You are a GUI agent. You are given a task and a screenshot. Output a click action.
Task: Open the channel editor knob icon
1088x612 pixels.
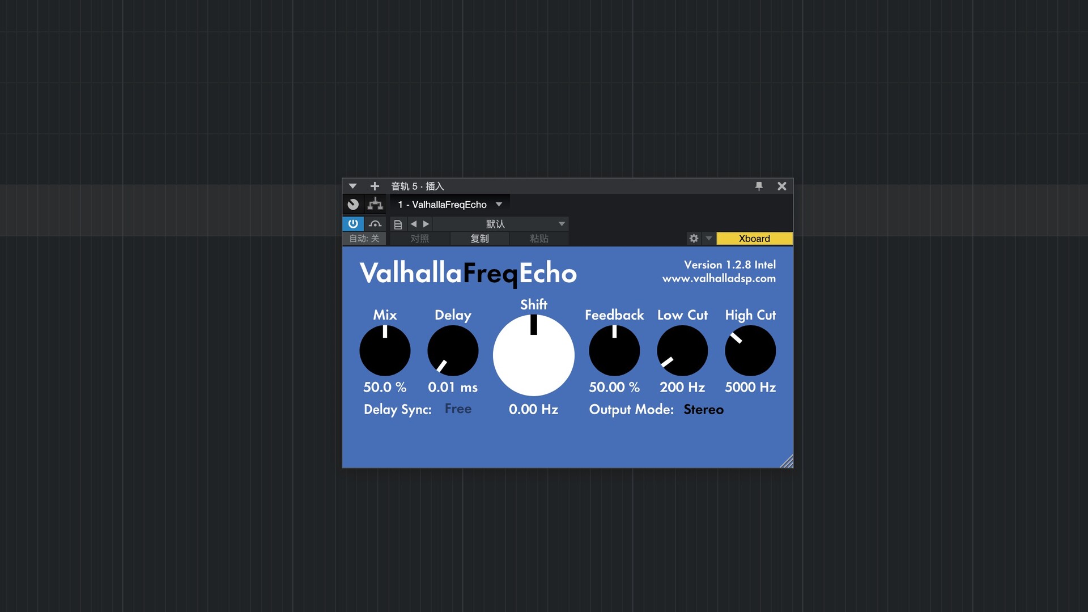[353, 205]
